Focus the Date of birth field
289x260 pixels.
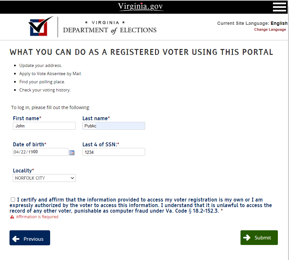click(x=40, y=152)
